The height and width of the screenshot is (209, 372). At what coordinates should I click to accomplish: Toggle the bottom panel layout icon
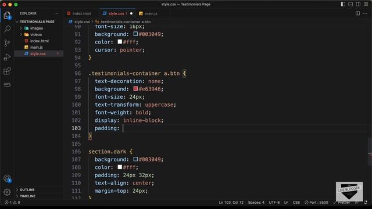(x=350, y=4)
